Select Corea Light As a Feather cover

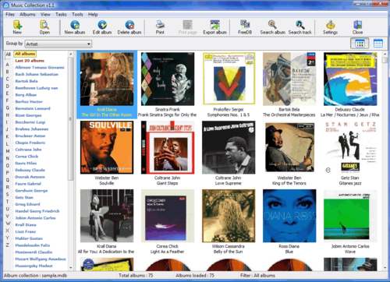coord(168,216)
